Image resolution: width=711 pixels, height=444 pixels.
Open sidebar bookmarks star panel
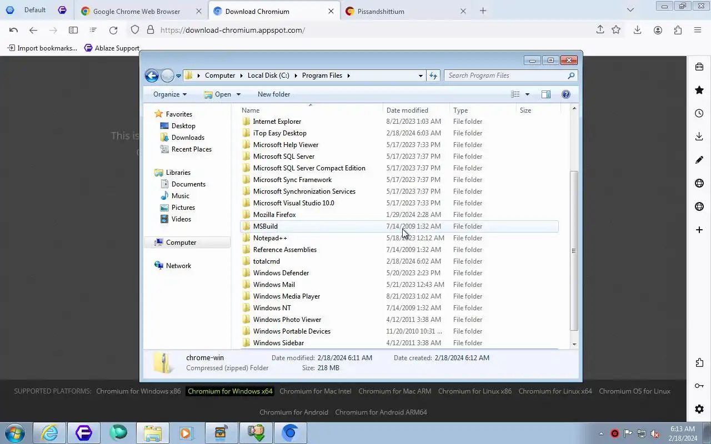[x=699, y=90]
